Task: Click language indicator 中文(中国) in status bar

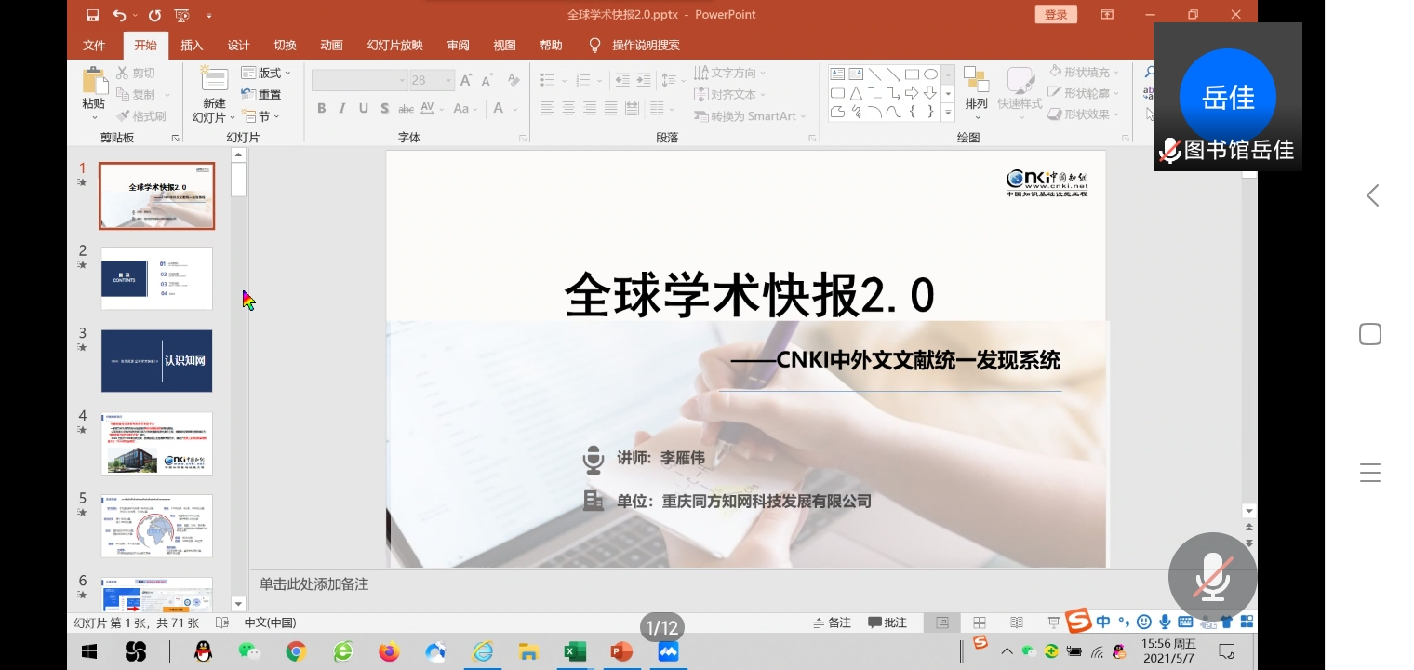Action: click(270, 623)
